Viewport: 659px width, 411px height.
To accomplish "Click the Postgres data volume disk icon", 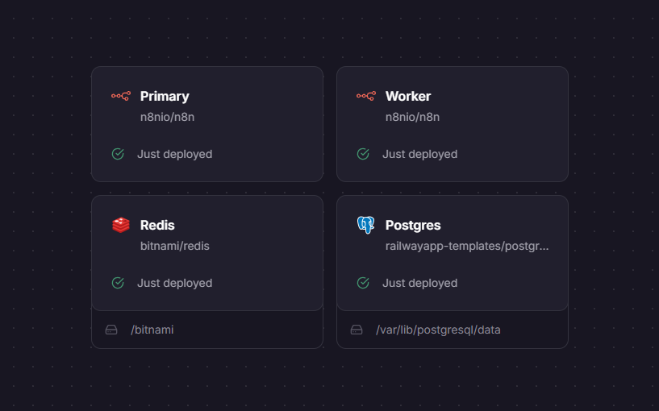I will pos(357,330).
